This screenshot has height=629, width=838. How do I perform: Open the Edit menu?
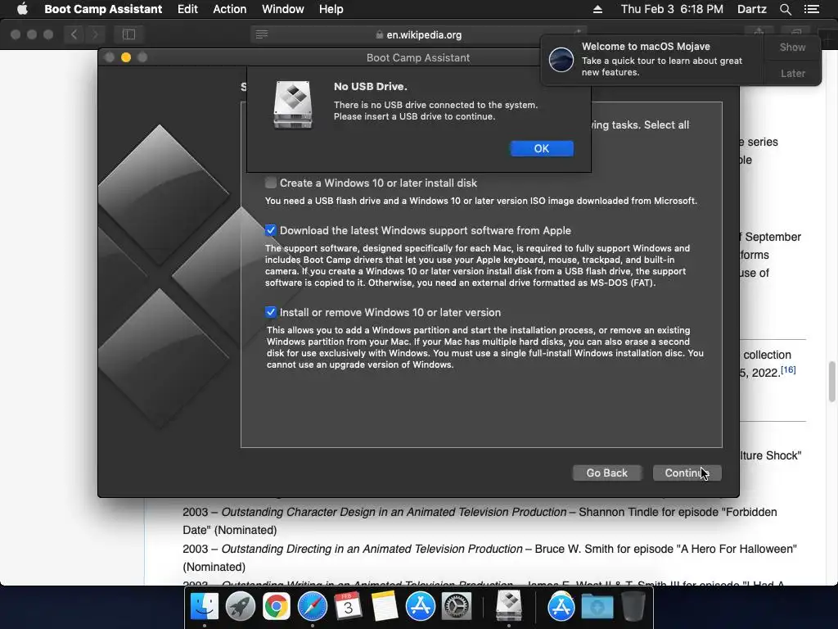point(187,9)
